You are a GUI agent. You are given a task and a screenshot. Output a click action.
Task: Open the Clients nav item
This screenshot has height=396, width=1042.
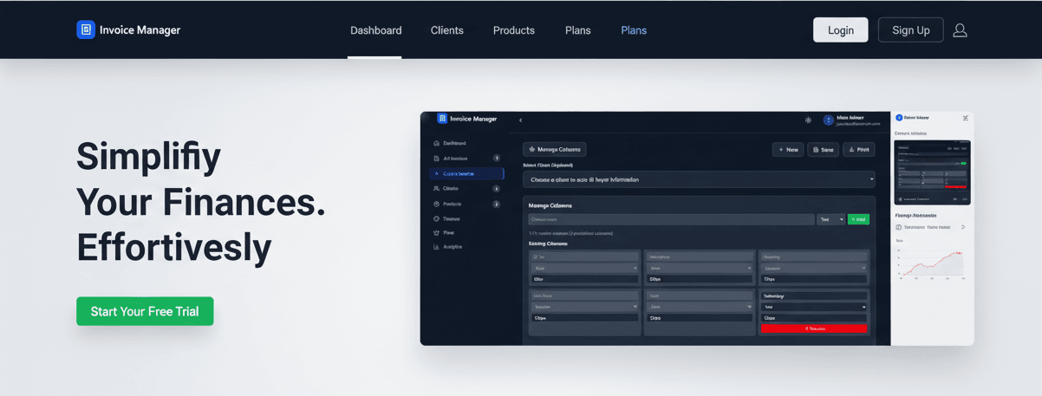pos(446,30)
